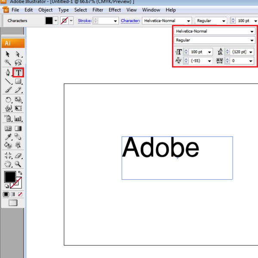Select the Live Paint Selection tool

[x=18, y=145]
